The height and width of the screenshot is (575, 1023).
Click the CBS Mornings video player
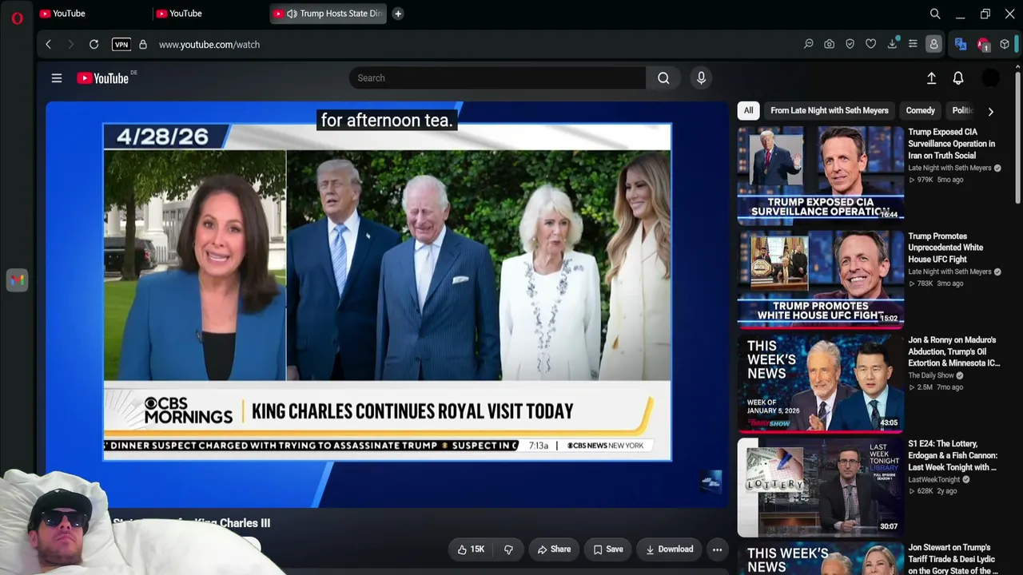coord(388,304)
